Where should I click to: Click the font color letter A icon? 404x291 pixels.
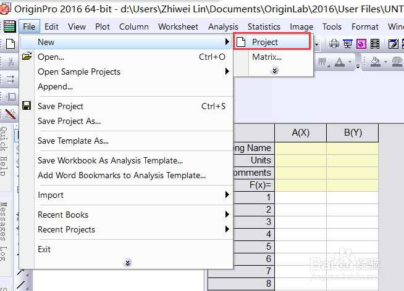340,62
